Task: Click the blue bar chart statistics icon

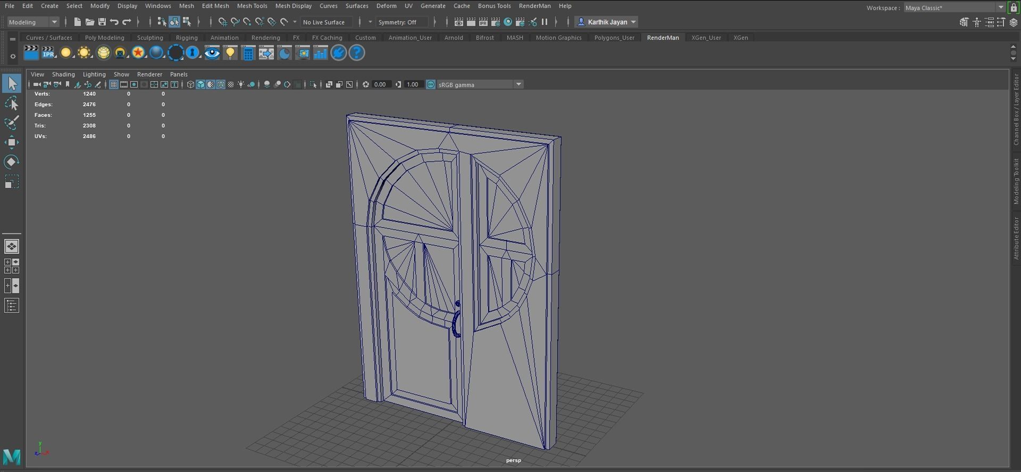Action: tap(320, 53)
